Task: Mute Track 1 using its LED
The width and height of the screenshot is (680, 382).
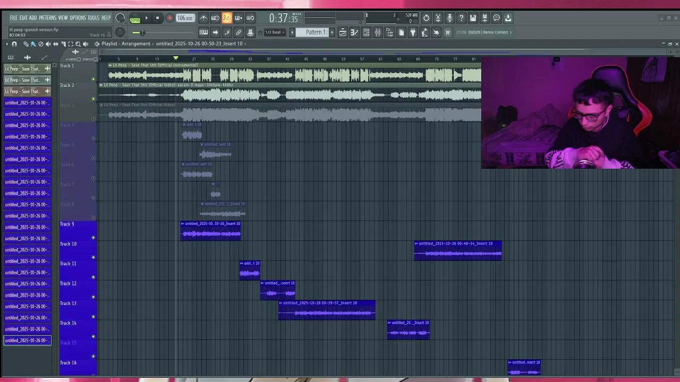Action: coord(93,79)
